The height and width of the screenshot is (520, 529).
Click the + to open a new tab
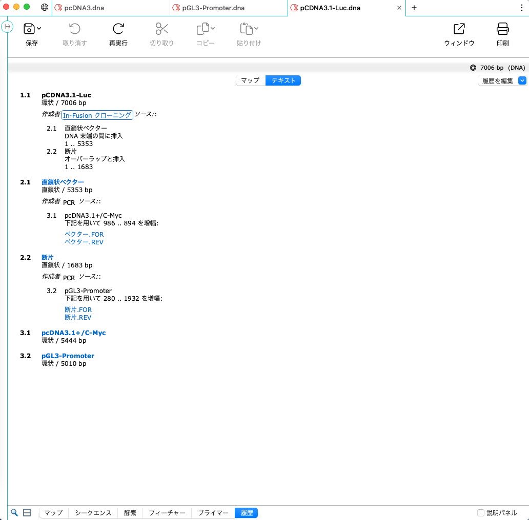(413, 8)
